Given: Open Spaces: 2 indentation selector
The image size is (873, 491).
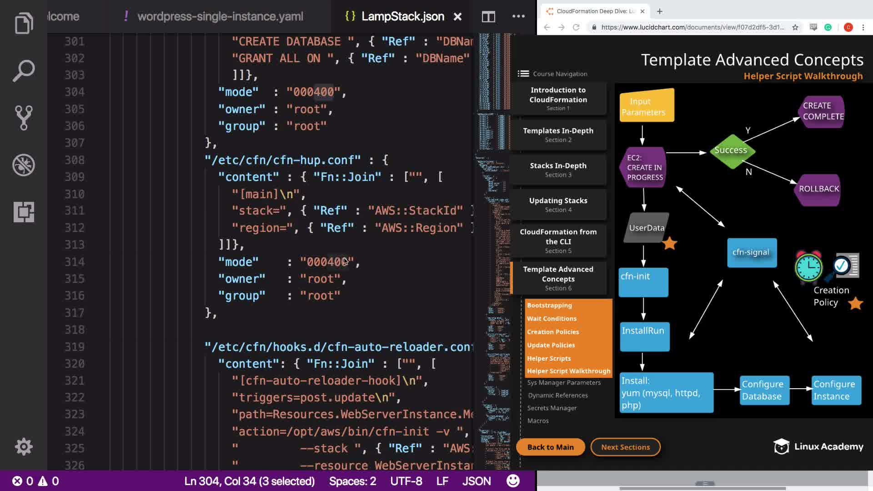Looking at the screenshot, I should click(x=352, y=481).
